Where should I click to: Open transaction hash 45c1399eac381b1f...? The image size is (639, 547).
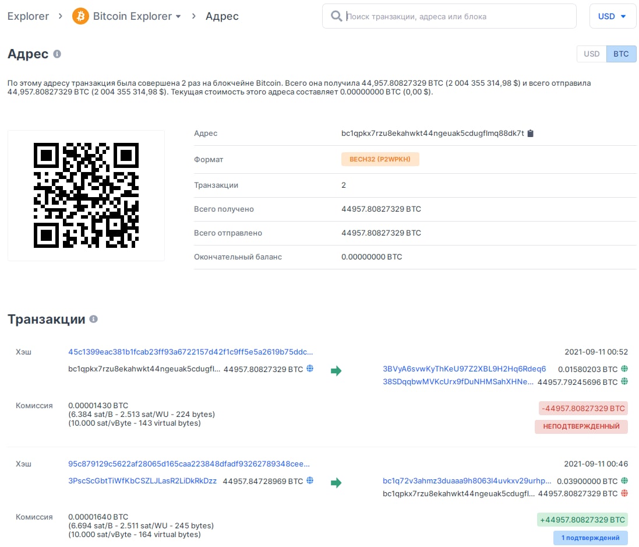coord(190,352)
